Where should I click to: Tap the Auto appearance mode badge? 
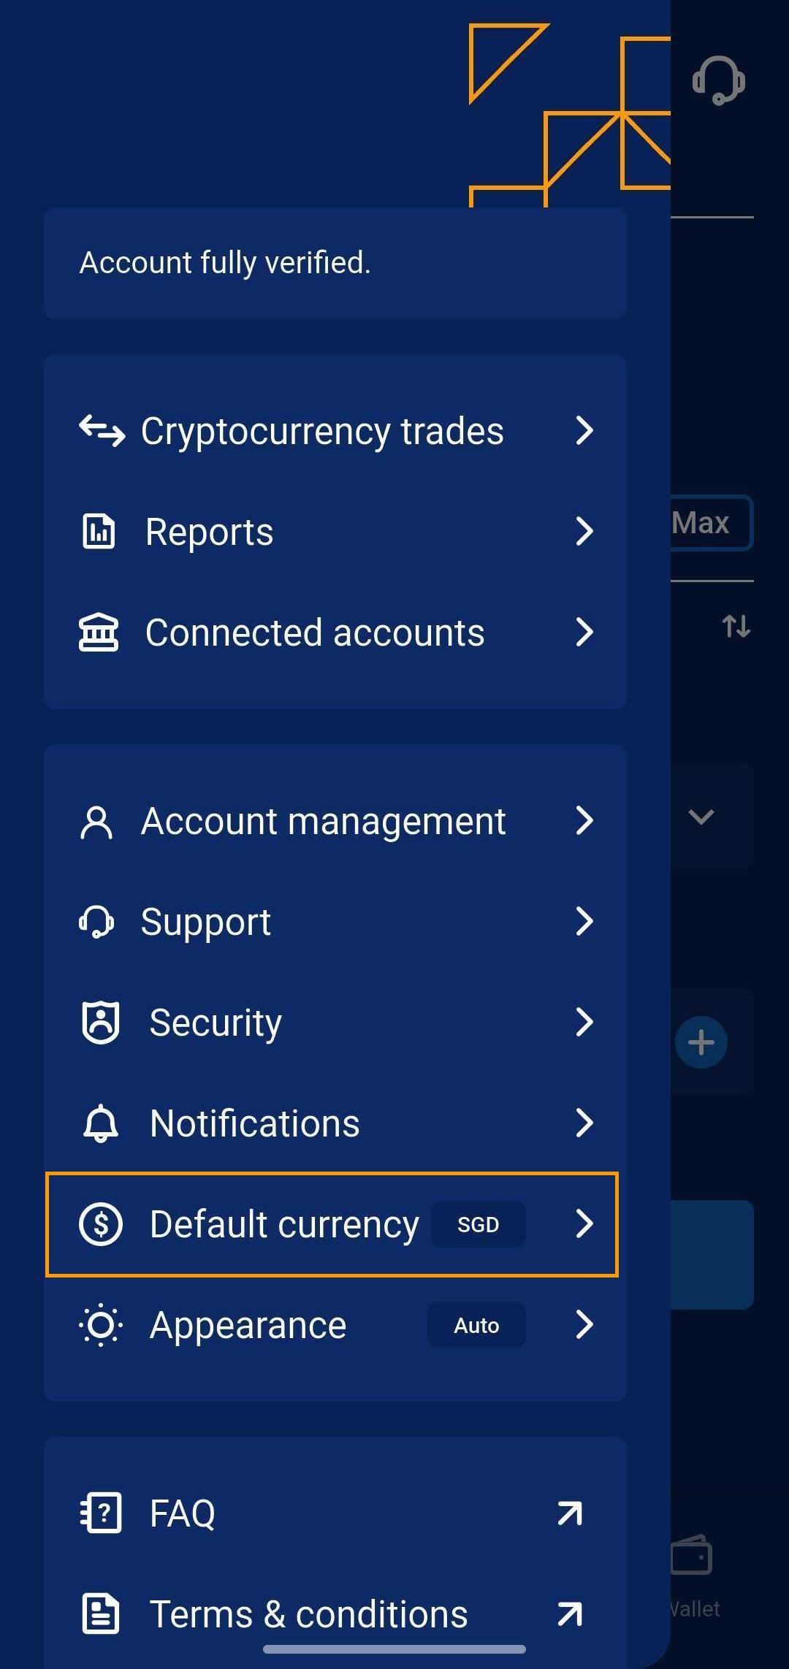(476, 1325)
